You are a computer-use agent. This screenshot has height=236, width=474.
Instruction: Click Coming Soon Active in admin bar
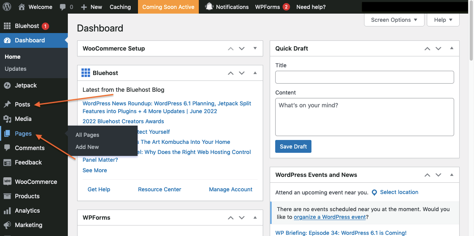168,7
